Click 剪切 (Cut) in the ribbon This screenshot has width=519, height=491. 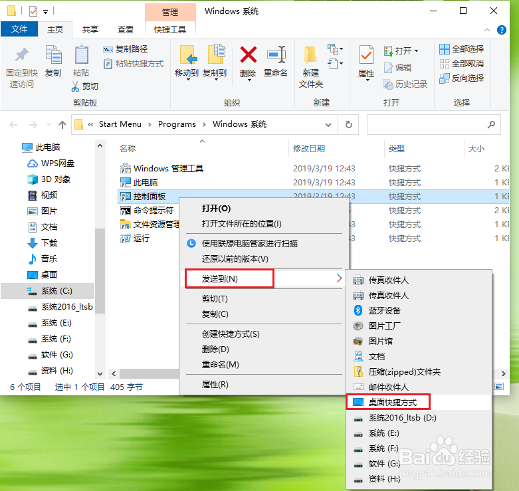point(85,86)
